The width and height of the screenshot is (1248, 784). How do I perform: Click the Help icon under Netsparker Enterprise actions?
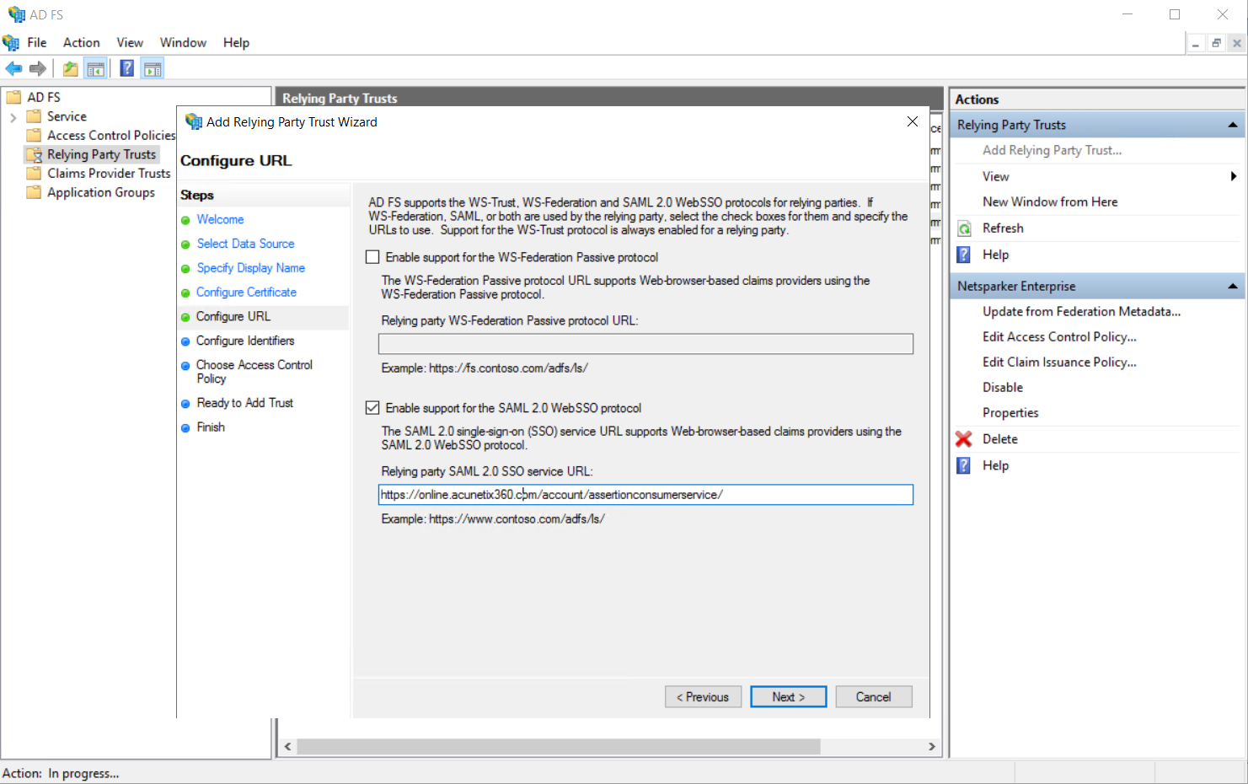coord(964,465)
